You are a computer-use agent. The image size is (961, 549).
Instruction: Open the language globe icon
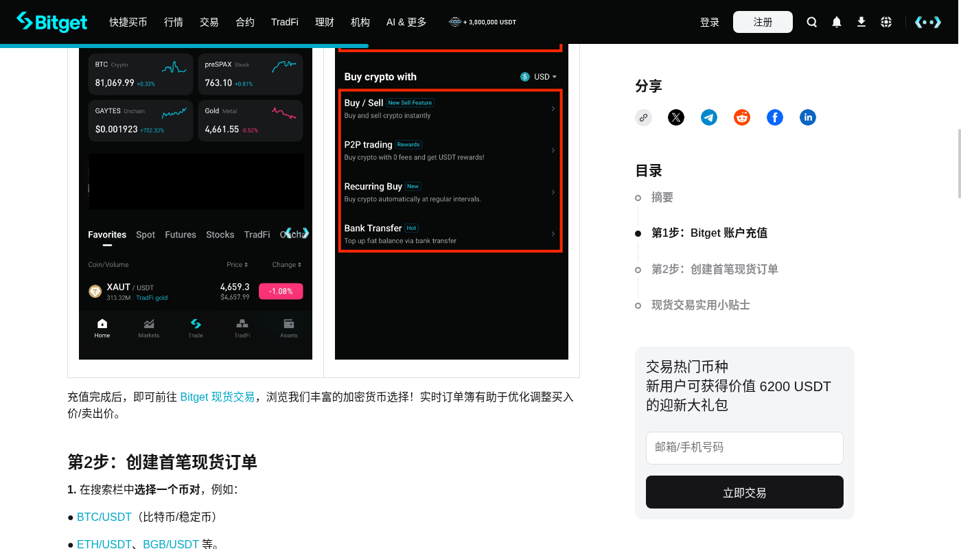click(x=886, y=22)
